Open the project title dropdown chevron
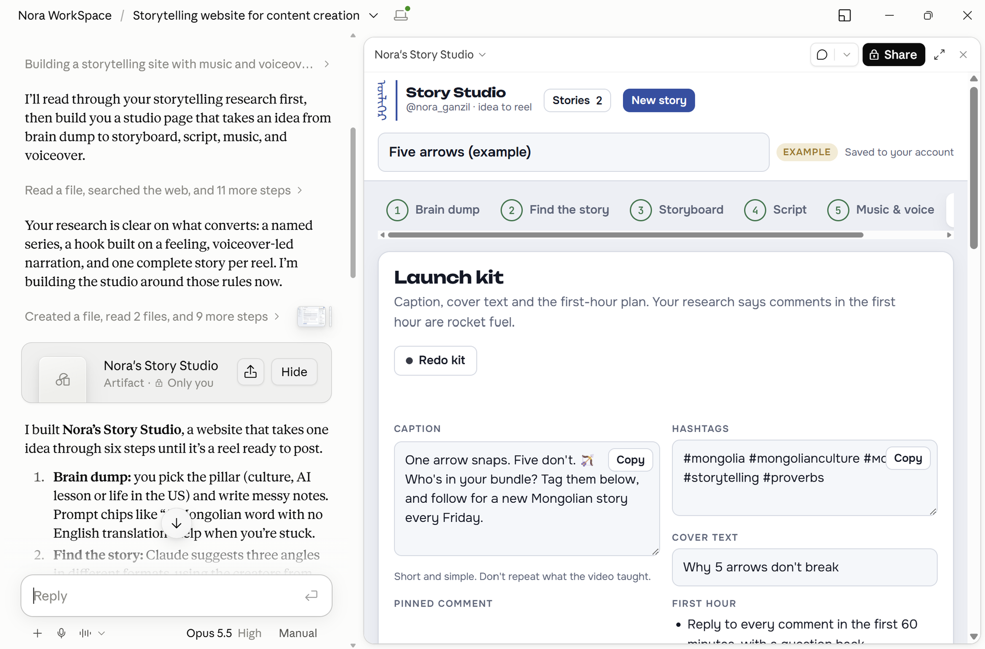Screen dimensions: 985x649 point(374,16)
